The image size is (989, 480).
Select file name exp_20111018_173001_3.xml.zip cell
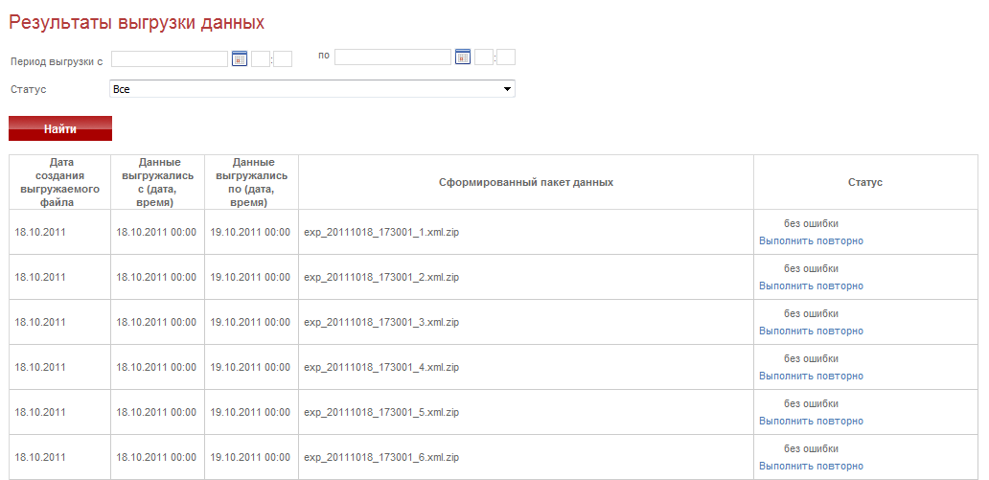(526, 322)
